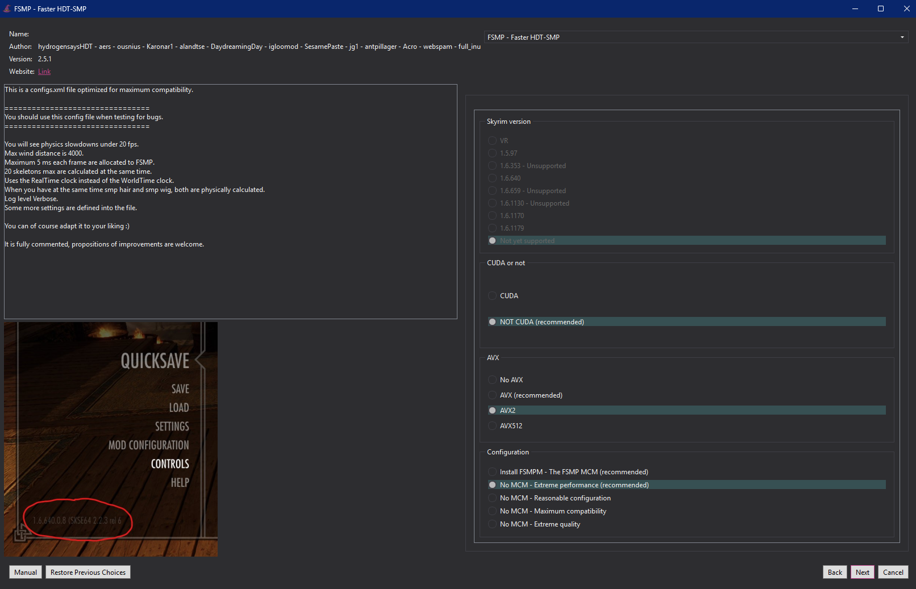Click the FSMP app icon in title bar

(x=7, y=9)
